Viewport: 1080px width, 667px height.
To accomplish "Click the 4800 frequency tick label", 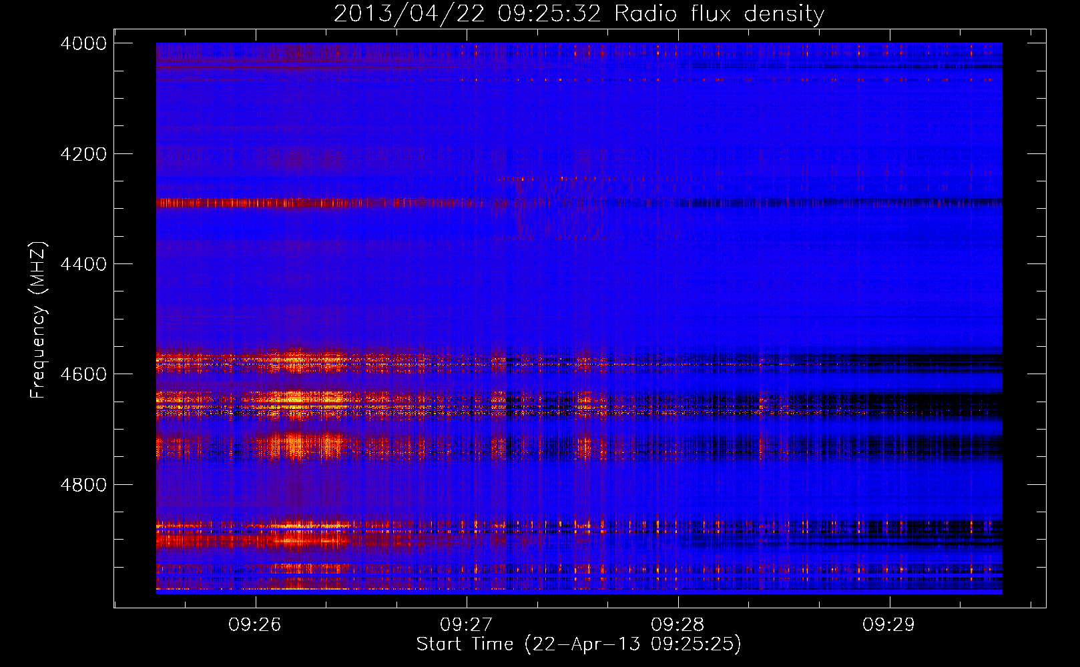I will pos(83,484).
